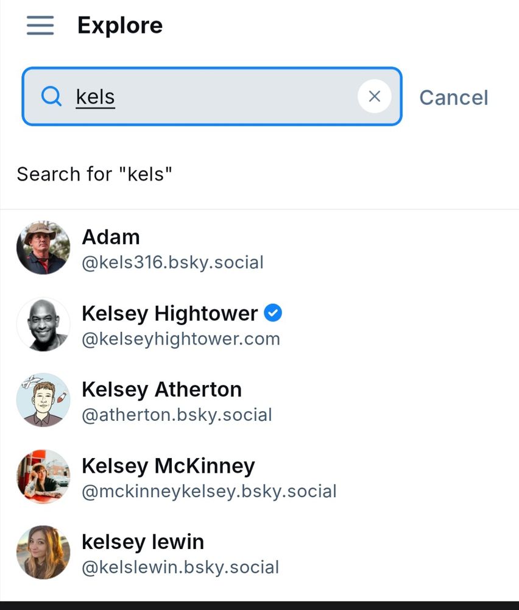
Task: Open the hamburger navigation menu
Action: tap(40, 26)
